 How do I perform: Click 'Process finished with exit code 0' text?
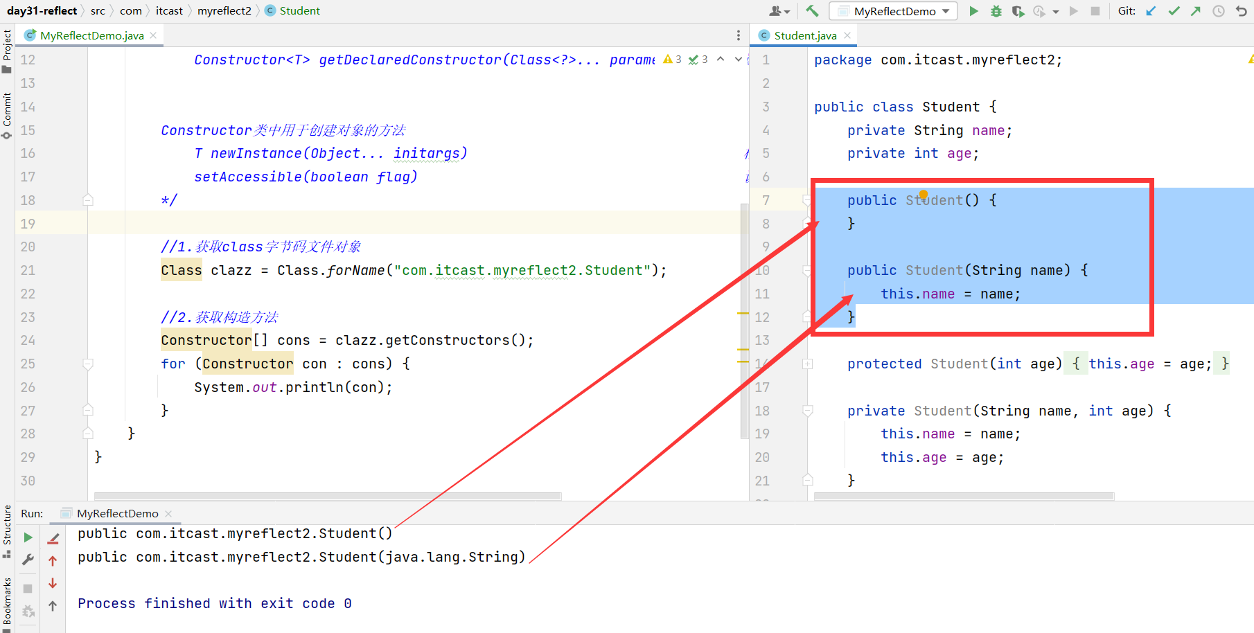[x=215, y=603]
